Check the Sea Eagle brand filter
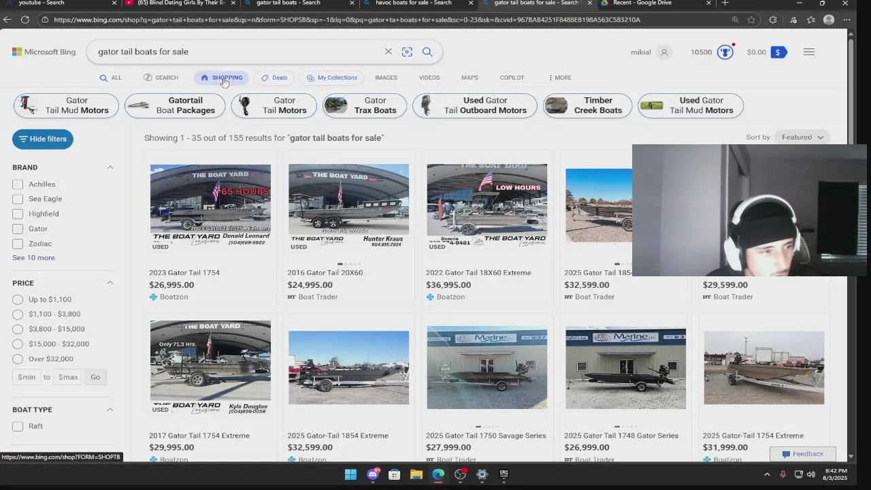871x490 pixels. point(18,199)
